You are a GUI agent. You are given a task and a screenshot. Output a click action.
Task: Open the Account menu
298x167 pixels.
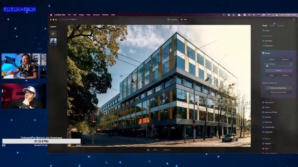(96, 15)
